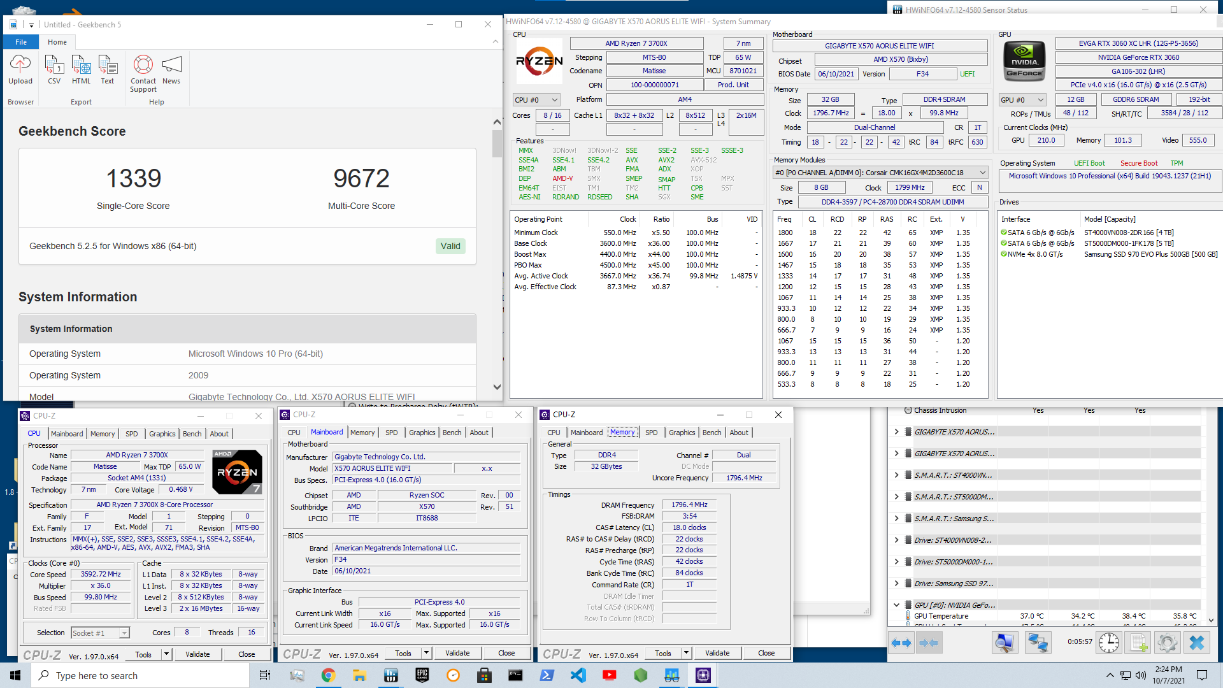This screenshot has height=688, width=1223.
Task: Open PowerShell from the taskbar
Action: [547, 675]
